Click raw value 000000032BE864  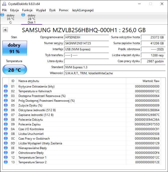click(147, 110)
